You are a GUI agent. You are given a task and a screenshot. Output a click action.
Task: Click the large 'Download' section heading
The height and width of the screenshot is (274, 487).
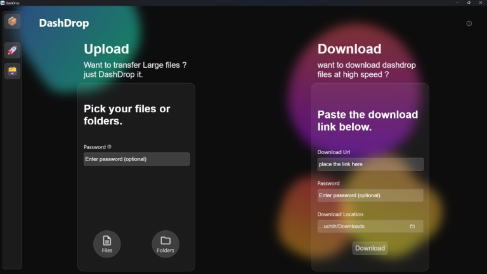point(349,49)
